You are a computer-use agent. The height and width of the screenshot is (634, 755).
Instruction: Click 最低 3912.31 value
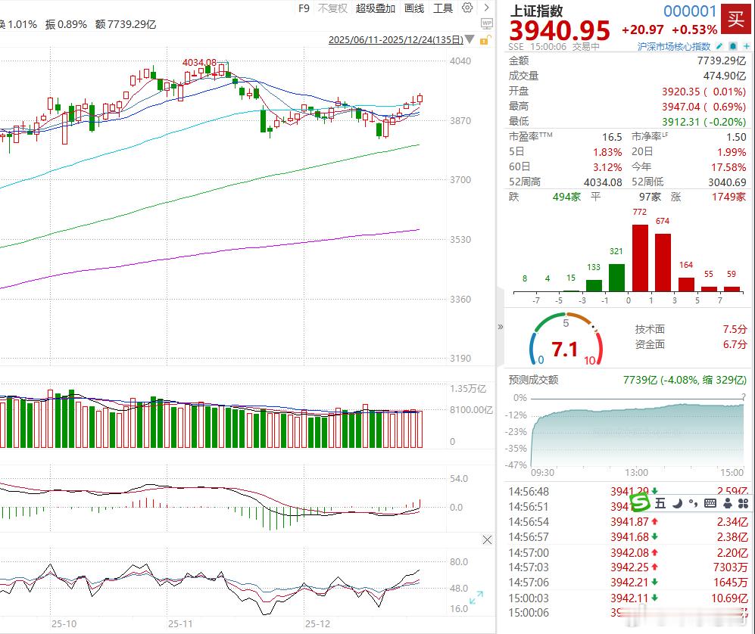point(704,122)
